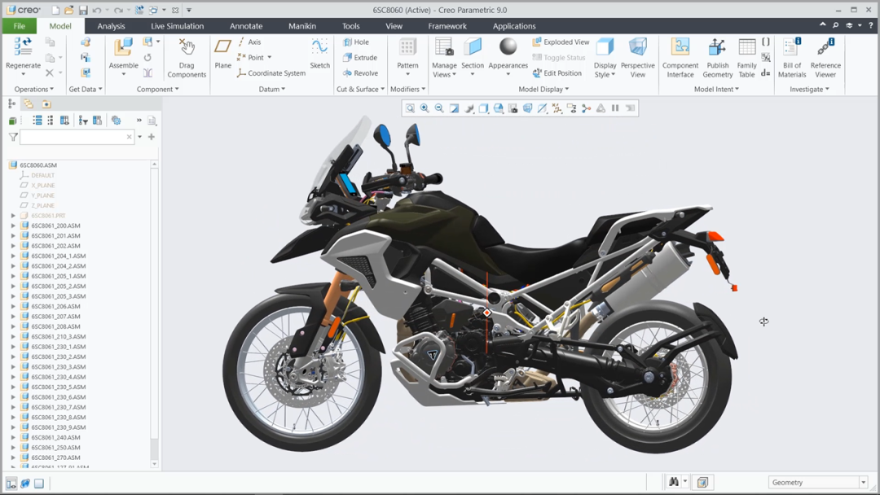Click the Hole tool
The image size is (880, 495).
point(356,42)
